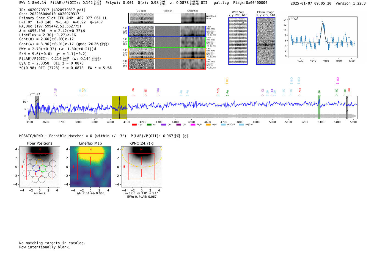This screenshot has height=262, width=385.
Task: Click the gal,lzg classification label
Action: (x=221, y=3)
